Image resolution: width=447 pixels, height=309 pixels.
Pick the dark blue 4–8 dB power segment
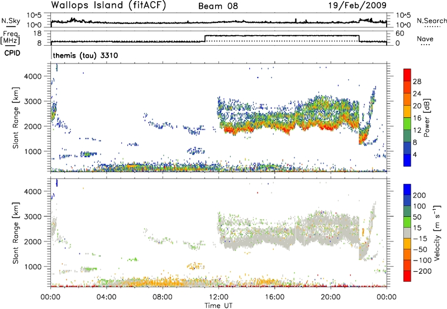[407, 148]
